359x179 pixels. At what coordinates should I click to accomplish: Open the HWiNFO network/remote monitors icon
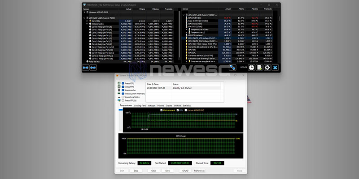click(x=232, y=68)
